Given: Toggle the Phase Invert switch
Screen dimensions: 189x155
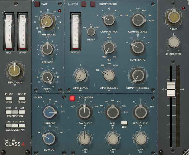Looking at the screenshot, I should tap(9, 99).
